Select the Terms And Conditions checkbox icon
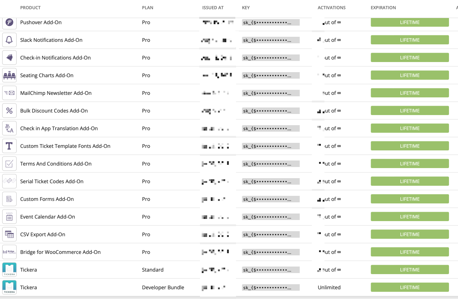This screenshot has width=458, height=299. click(9, 164)
